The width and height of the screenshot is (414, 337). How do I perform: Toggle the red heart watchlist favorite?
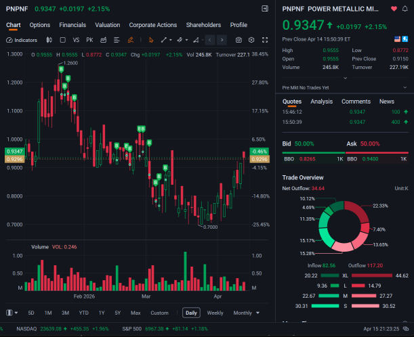pyautogui.click(x=394, y=9)
